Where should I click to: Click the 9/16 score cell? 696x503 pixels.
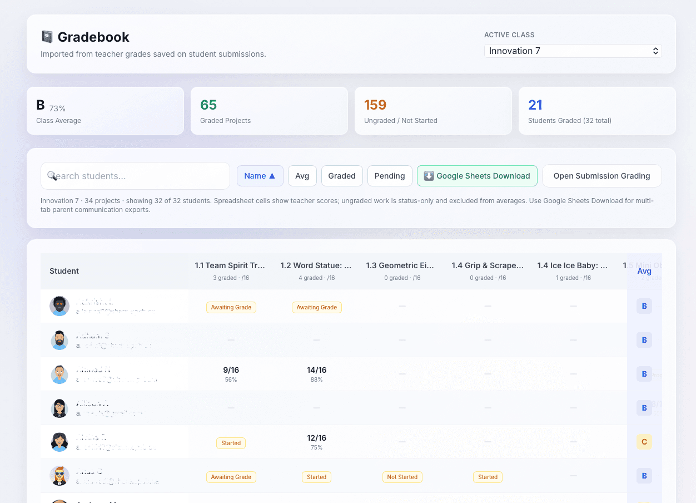pos(231,369)
